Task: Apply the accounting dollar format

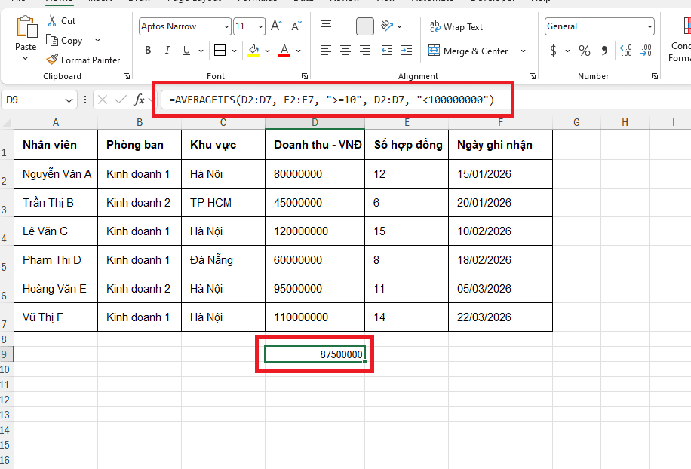Action: 554,51
